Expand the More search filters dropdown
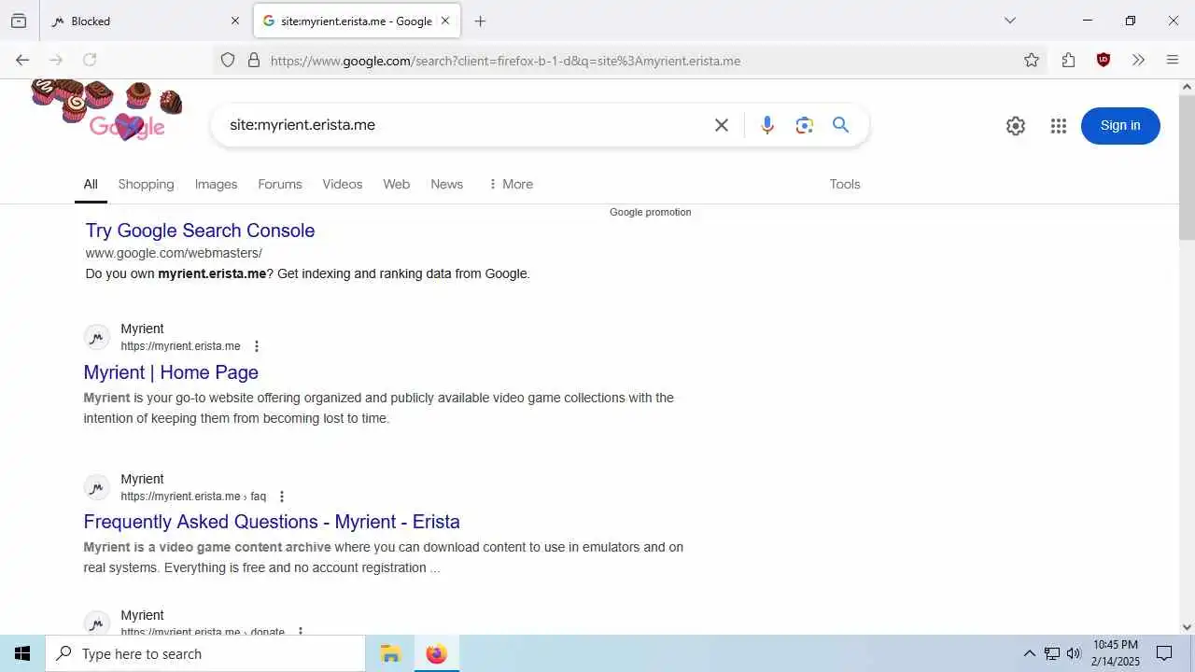1195x672 pixels. point(511,185)
